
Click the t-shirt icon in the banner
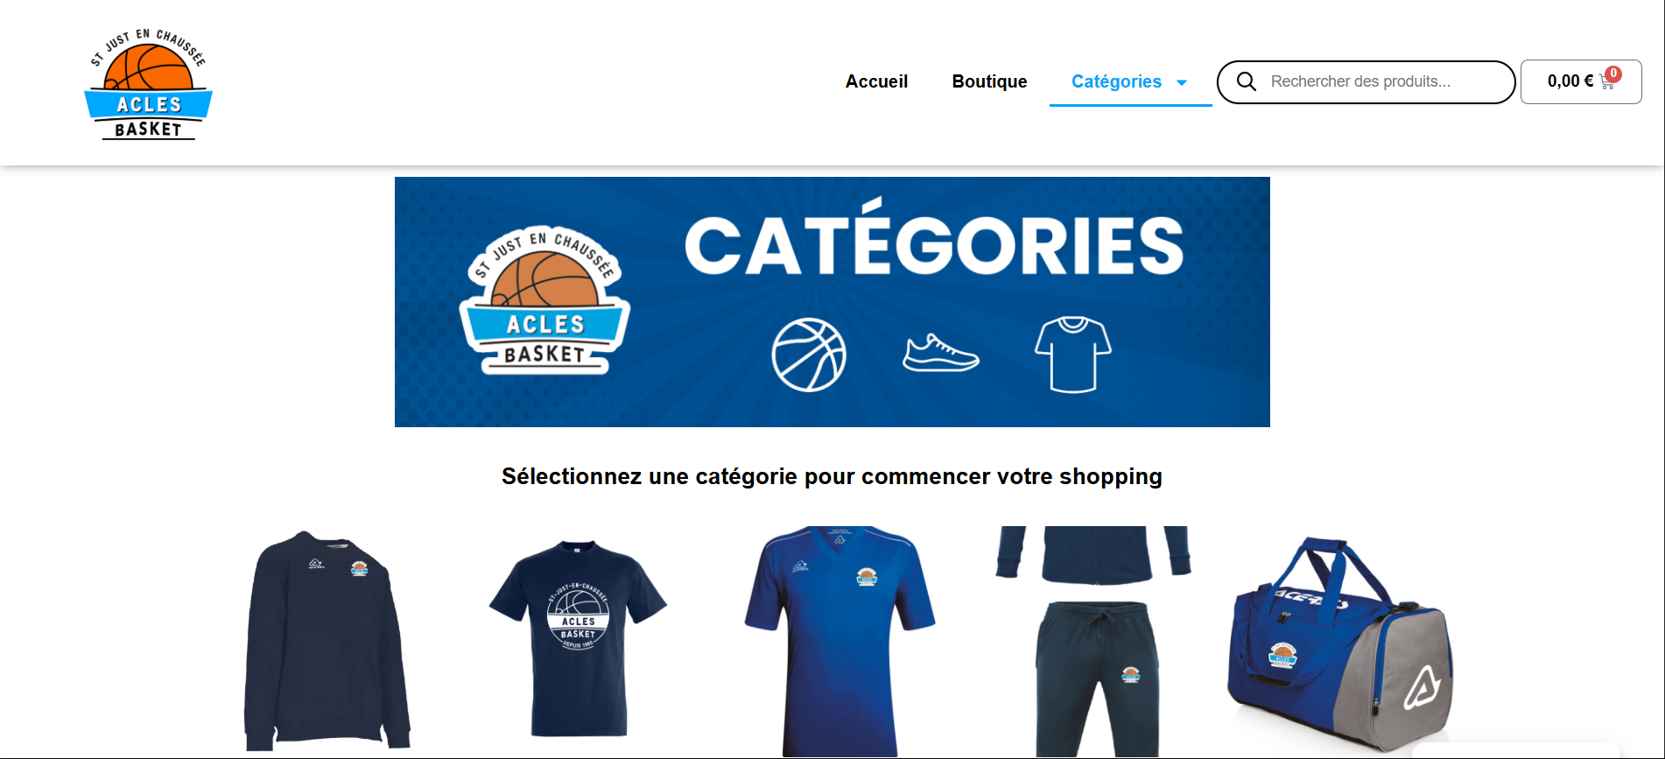coord(1073,355)
